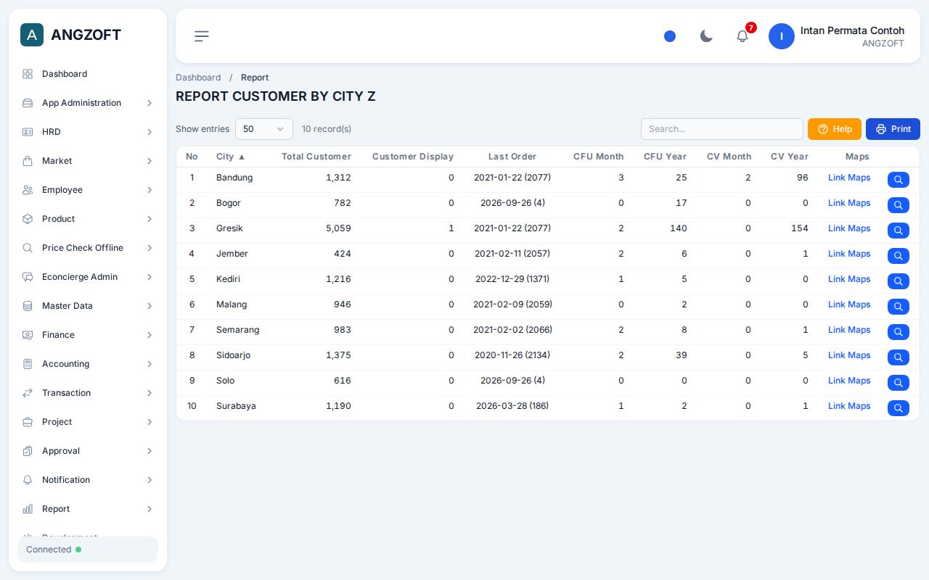This screenshot has height=580, width=929.
Task: Expand the Market sidebar menu
Action: tap(88, 161)
